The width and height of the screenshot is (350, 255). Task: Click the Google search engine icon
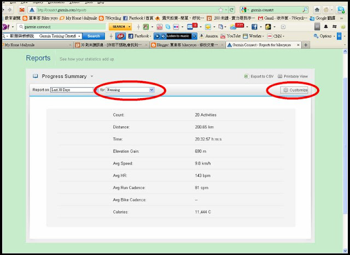tap(244, 10)
